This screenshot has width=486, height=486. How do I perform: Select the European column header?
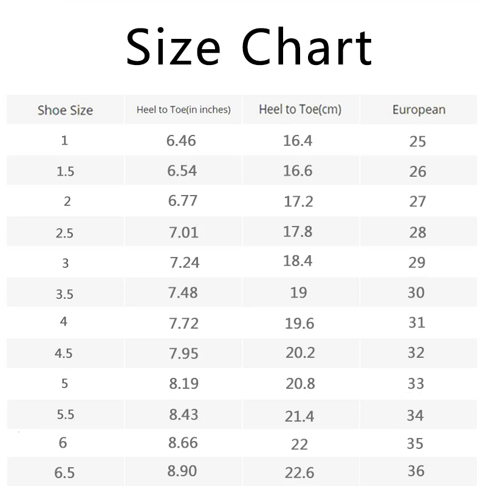pos(419,110)
